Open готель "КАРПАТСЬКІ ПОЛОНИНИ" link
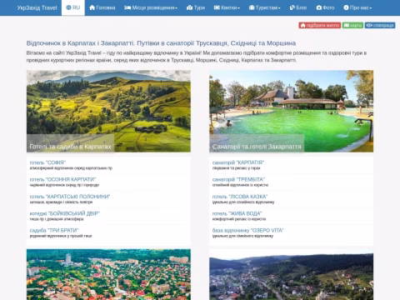This screenshot has width=400, height=300. (x=70, y=197)
